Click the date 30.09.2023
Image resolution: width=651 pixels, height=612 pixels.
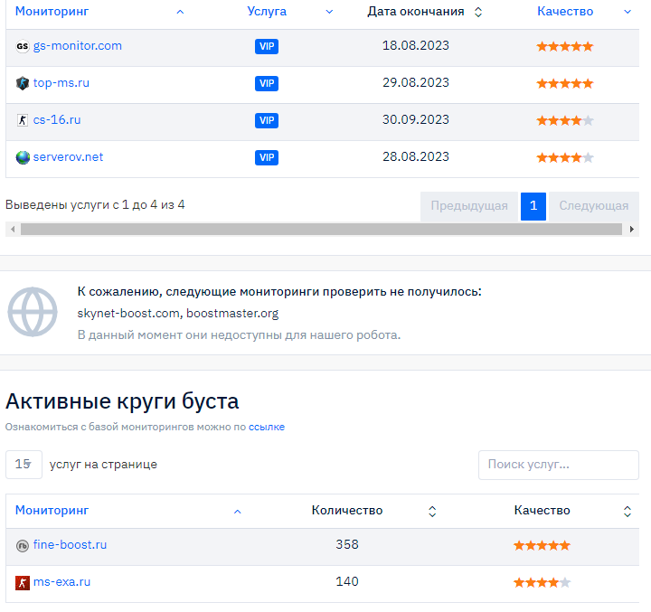tap(416, 119)
